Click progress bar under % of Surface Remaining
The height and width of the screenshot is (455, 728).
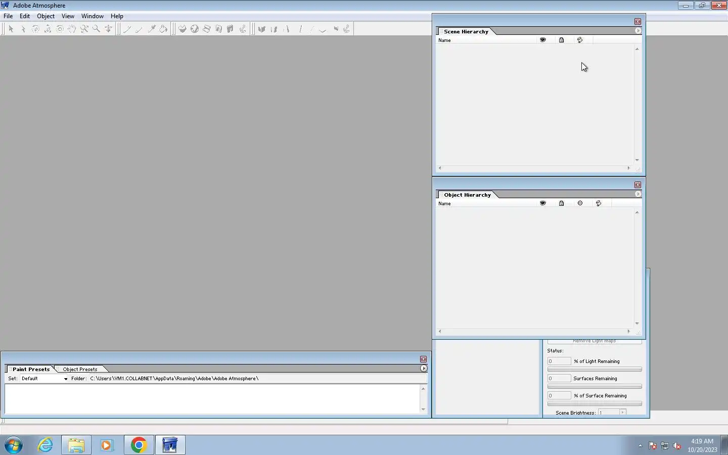[x=595, y=404]
